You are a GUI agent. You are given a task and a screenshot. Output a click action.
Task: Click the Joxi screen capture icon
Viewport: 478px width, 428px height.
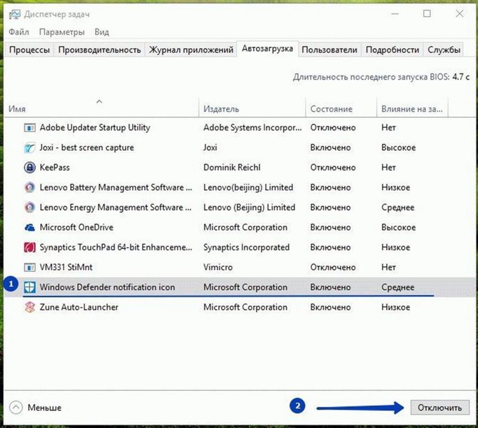(29, 148)
